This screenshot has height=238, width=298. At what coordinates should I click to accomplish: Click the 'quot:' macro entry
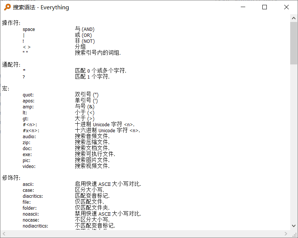point(28,95)
